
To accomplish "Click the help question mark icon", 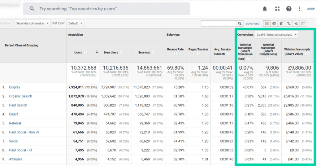I will [x=289, y=9].
